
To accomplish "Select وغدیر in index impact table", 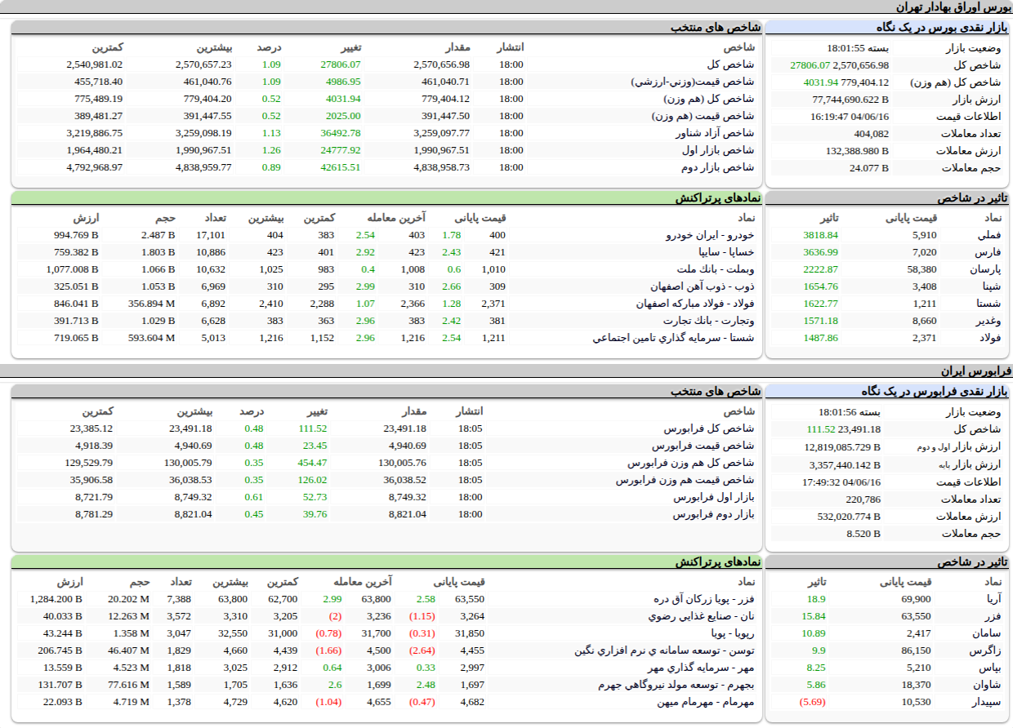I will click(988, 321).
